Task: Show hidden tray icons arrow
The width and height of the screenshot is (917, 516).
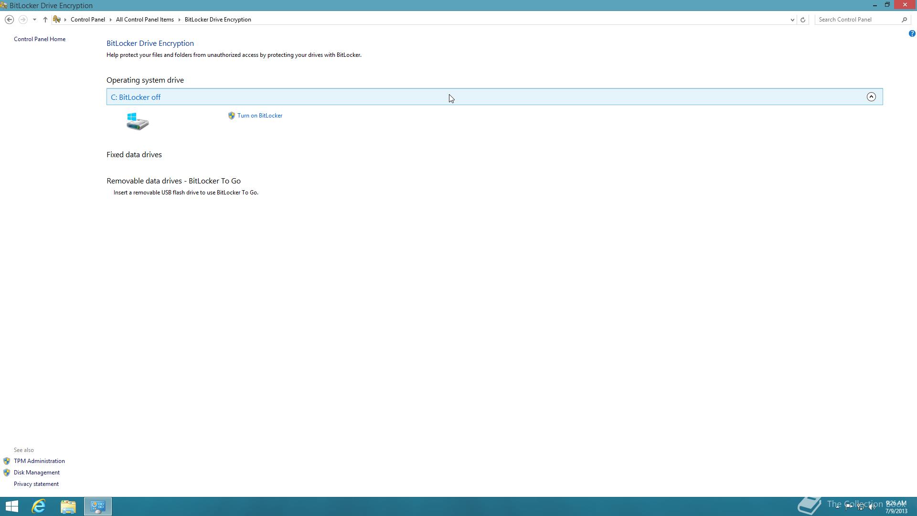Action: pos(837,507)
